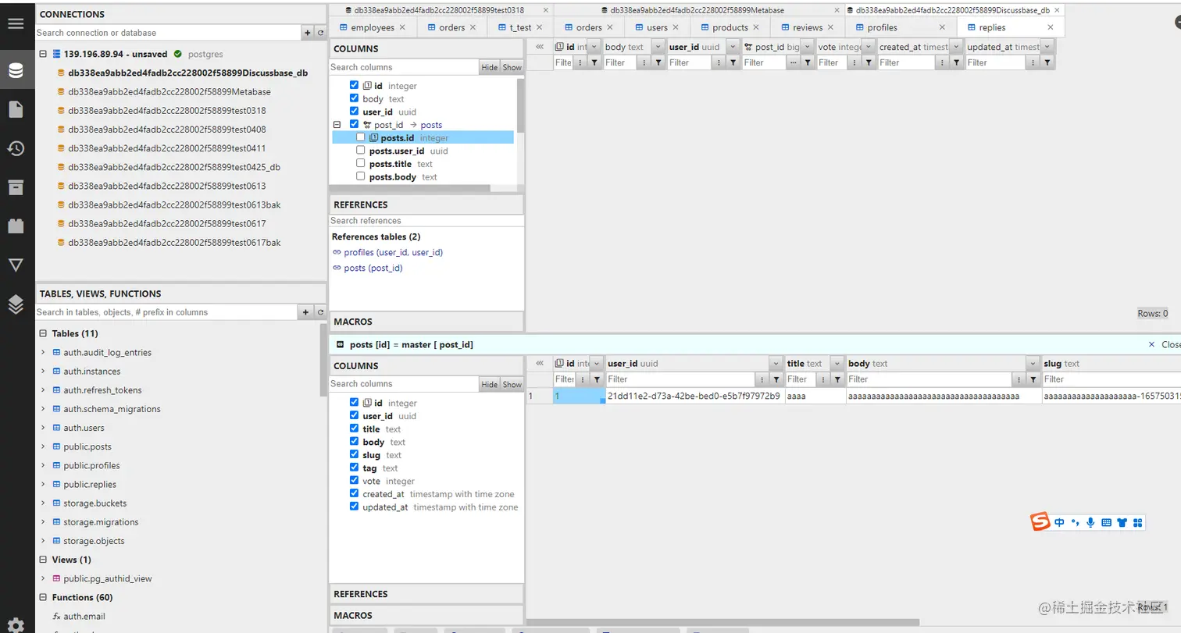The height and width of the screenshot is (633, 1181).
Task: Check the posts.title column checkbox
Action: [360, 164]
